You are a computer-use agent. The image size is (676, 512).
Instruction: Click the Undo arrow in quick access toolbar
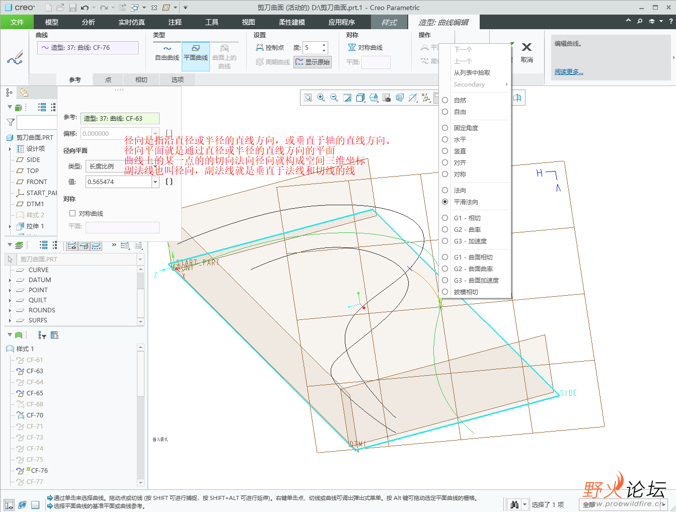85,8
